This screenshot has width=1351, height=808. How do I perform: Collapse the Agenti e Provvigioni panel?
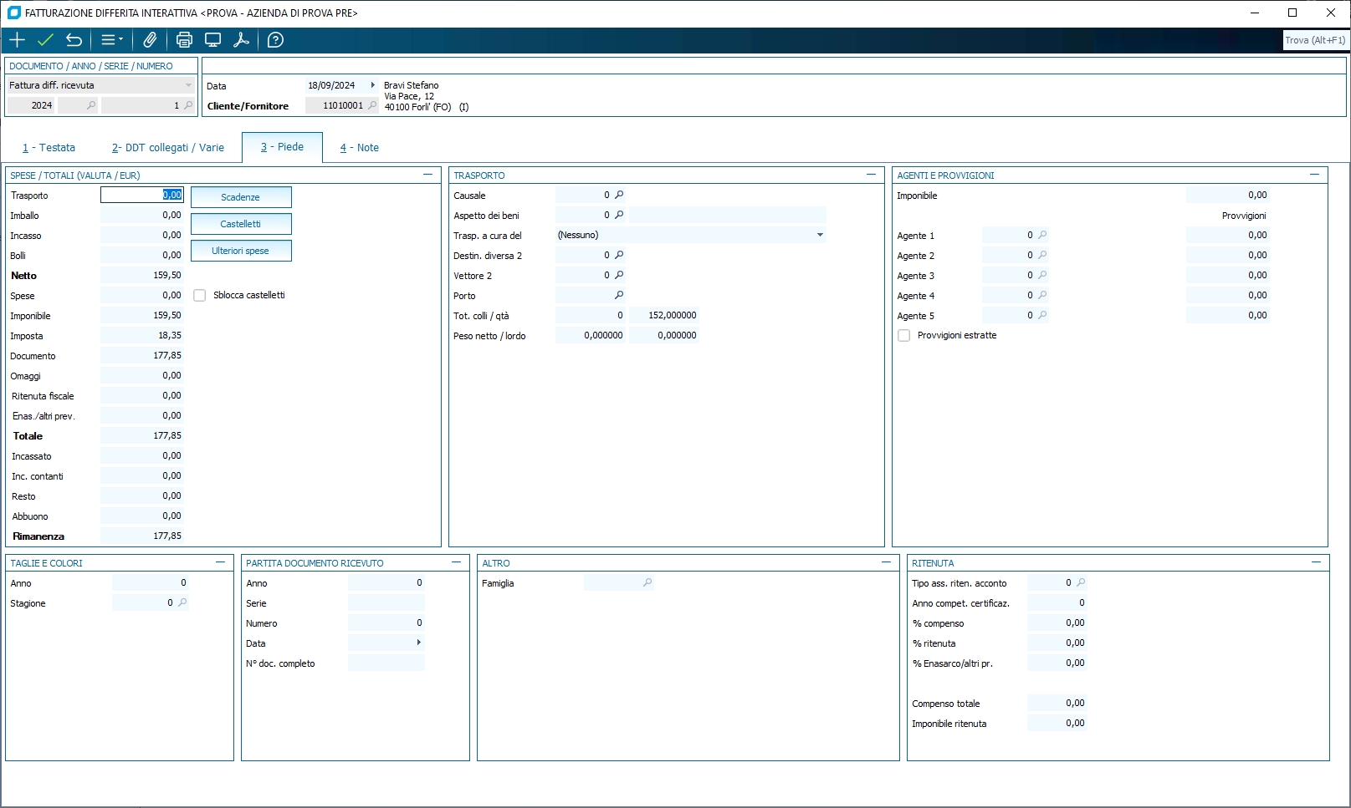(1314, 175)
